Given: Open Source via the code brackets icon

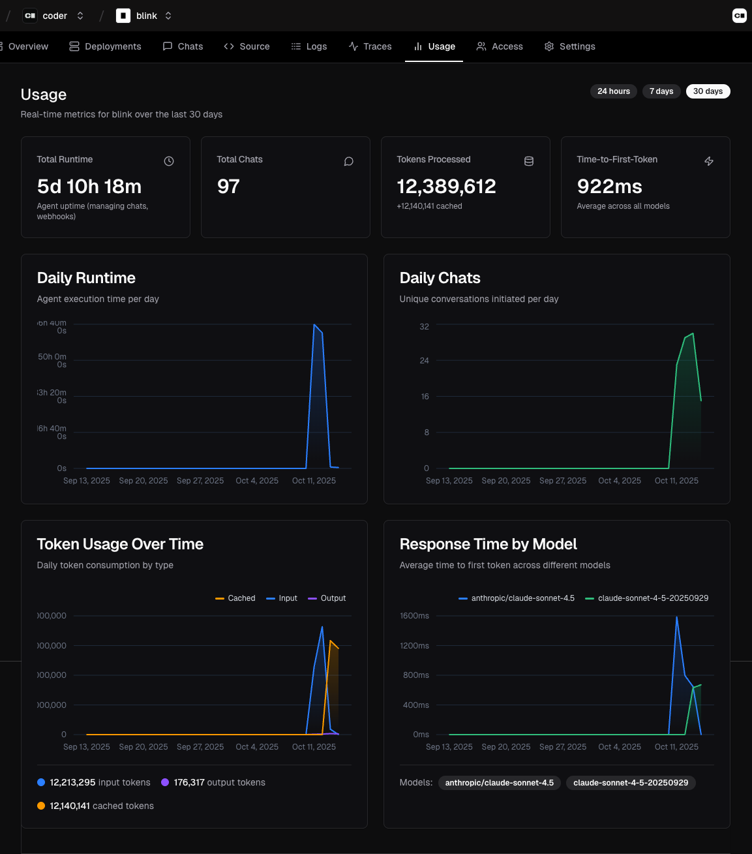Looking at the screenshot, I should click(x=229, y=46).
